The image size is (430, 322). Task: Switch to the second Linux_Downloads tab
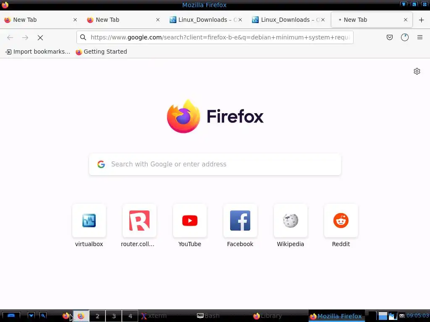[x=288, y=20]
